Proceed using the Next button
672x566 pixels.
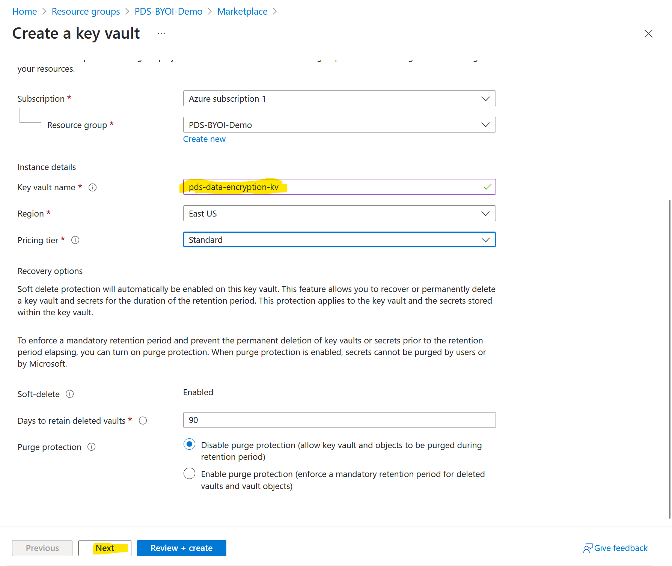pos(105,548)
